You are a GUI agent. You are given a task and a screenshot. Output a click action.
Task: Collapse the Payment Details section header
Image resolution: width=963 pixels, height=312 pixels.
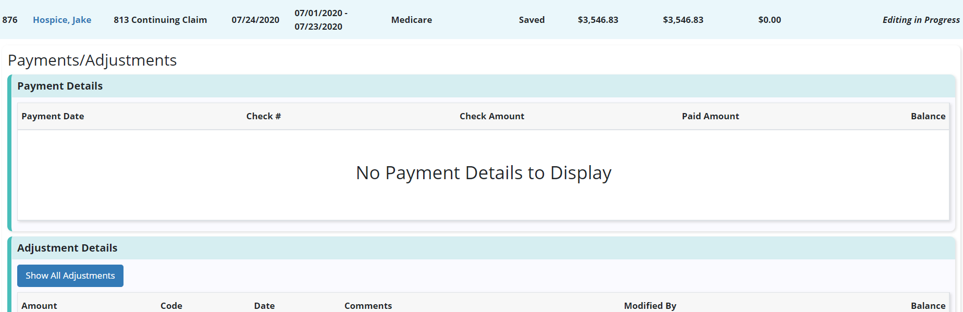coord(60,86)
